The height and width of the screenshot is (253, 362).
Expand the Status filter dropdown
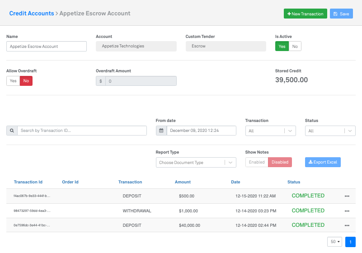tap(330, 131)
